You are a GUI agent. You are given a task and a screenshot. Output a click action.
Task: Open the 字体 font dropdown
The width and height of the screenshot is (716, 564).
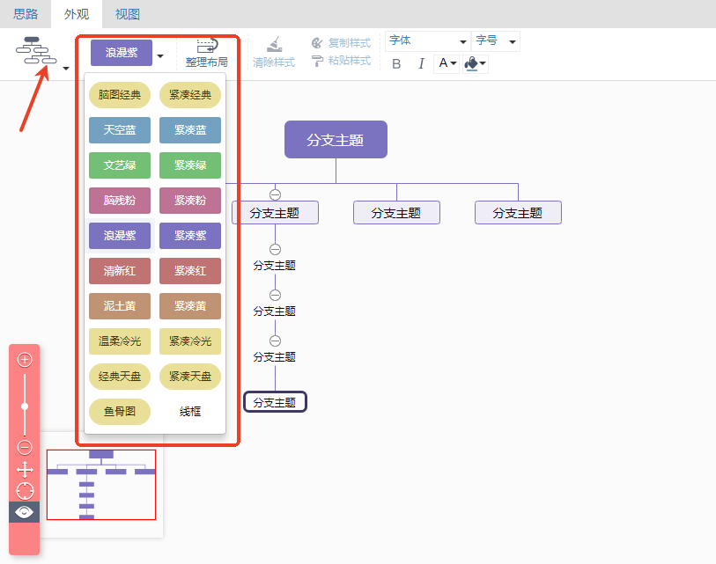tap(428, 41)
